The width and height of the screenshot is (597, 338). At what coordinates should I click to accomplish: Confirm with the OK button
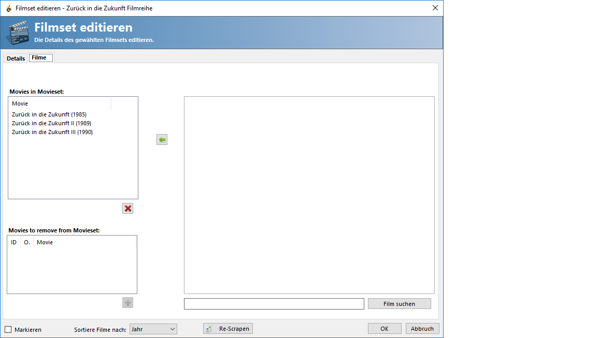click(x=385, y=329)
